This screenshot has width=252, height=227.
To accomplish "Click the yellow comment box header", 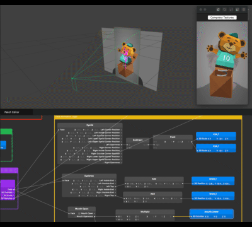I will [x=148, y=117].
